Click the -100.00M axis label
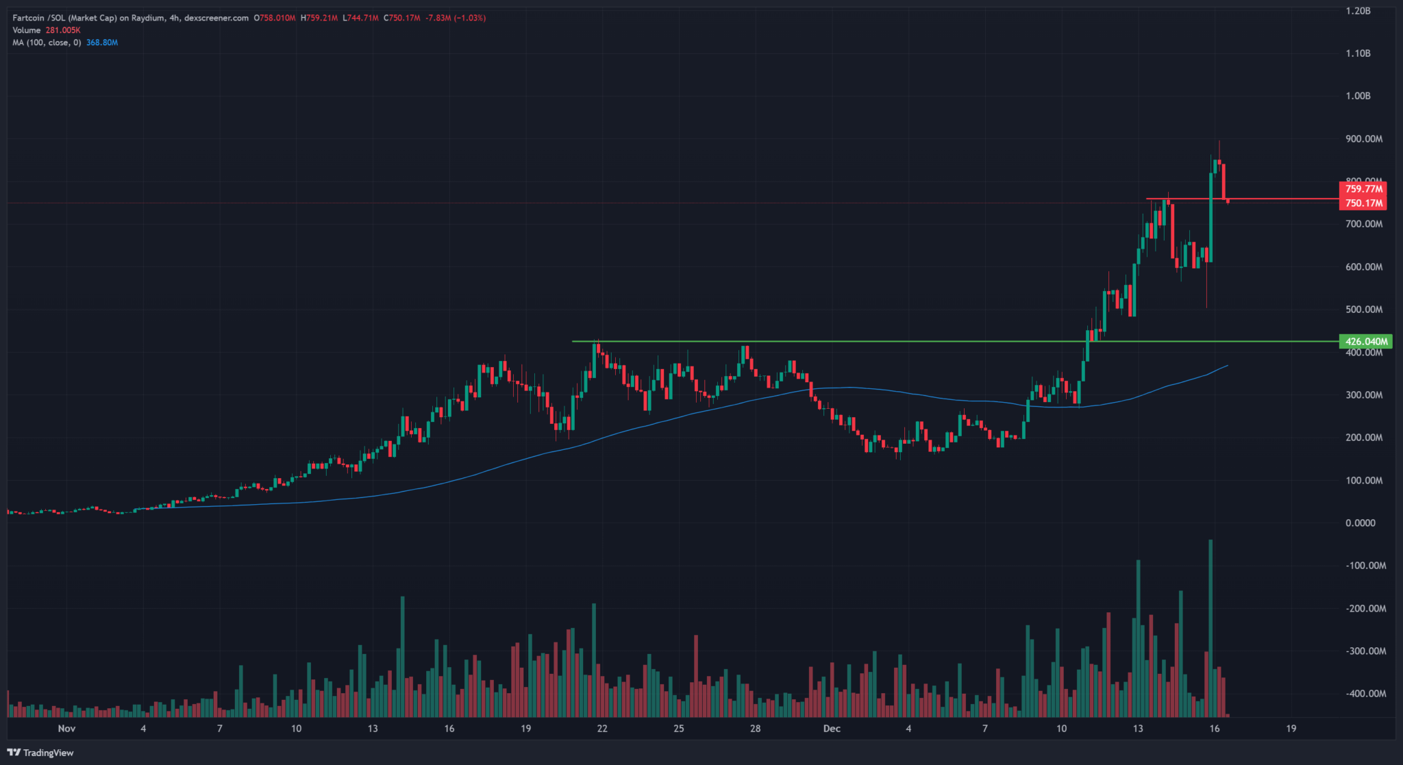 point(1365,566)
